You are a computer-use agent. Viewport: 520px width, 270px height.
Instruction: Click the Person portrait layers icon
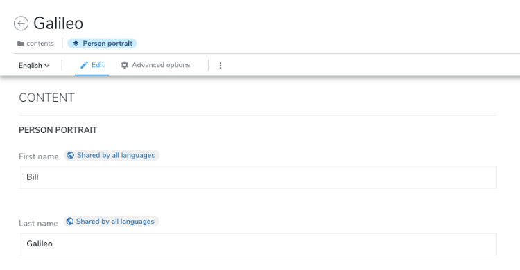pos(76,44)
